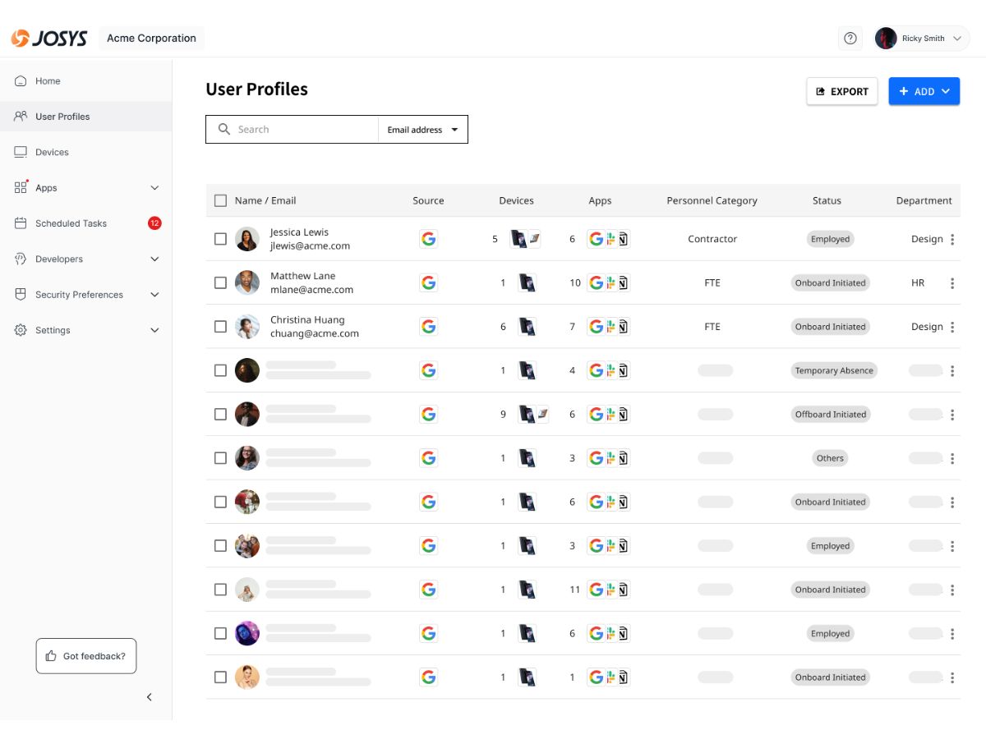Check the box in the last user row
This screenshot has height=739, width=986.
[x=220, y=677]
